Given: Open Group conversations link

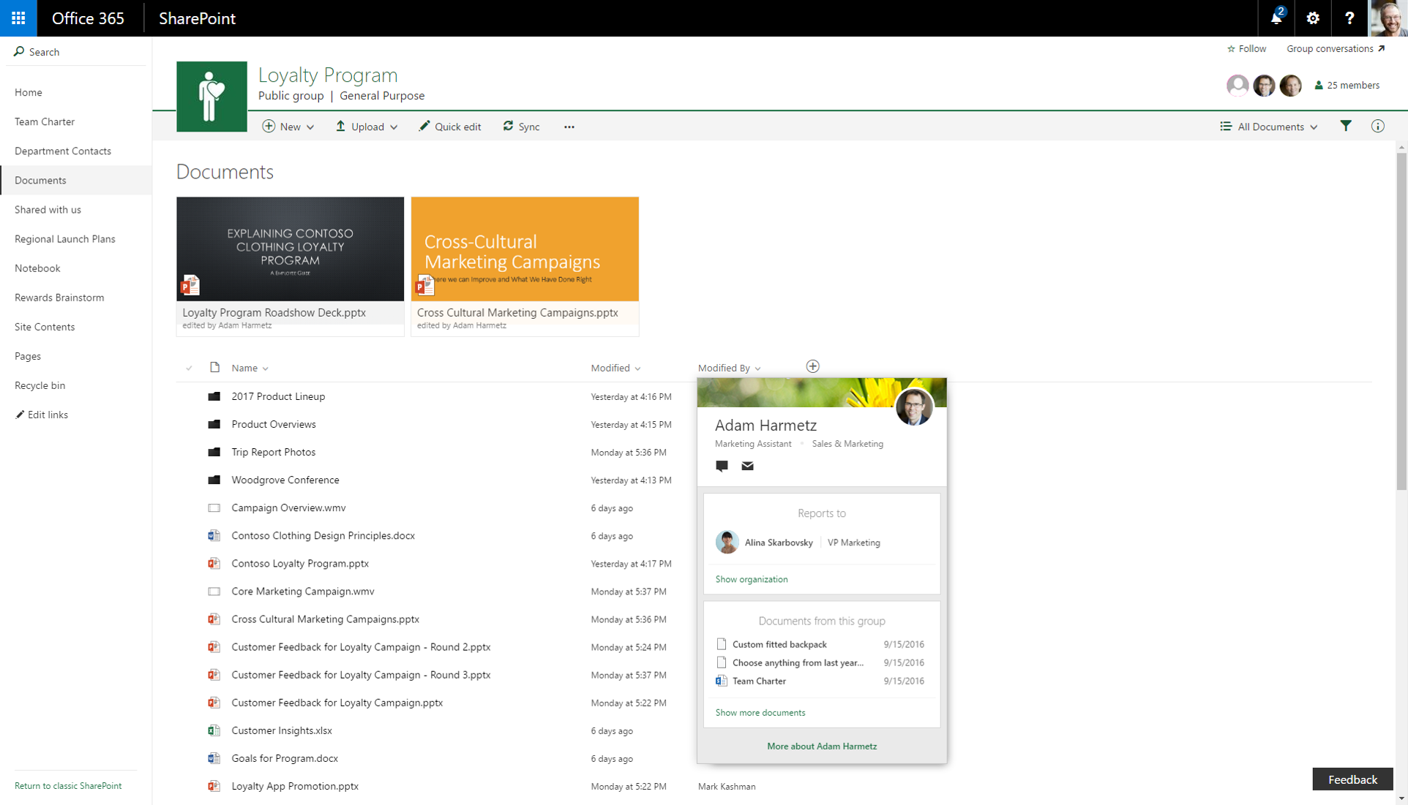Looking at the screenshot, I should pyautogui.click(x=1336, y=48).
